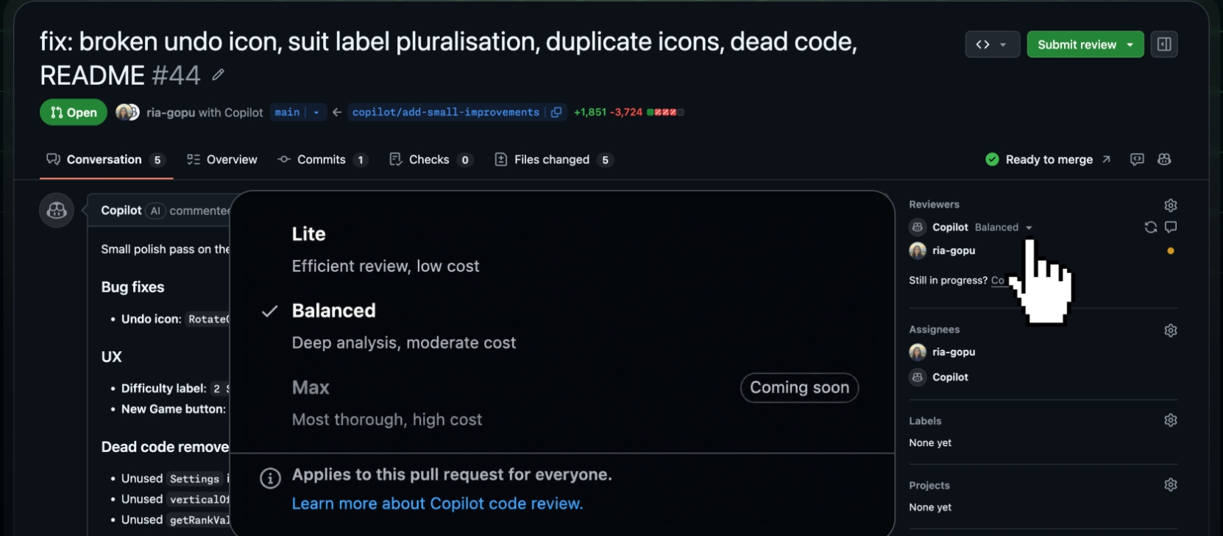1223x536 pixels.
Task: Switch to the Overview tab
Action: (221, 160)
